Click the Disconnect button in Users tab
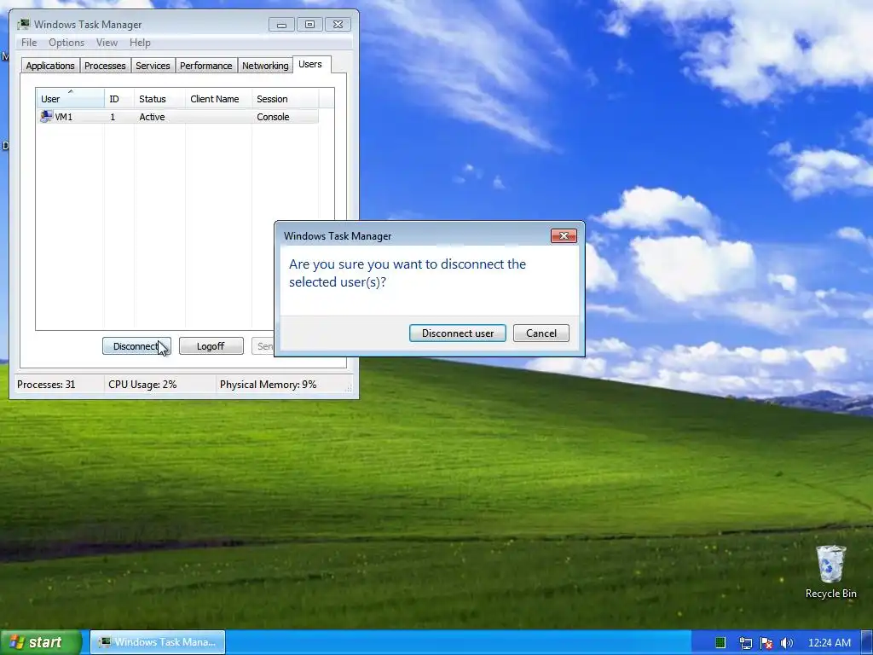Image resolution: width=873 pixels, height=655 pixels. (x=136, y=346)
